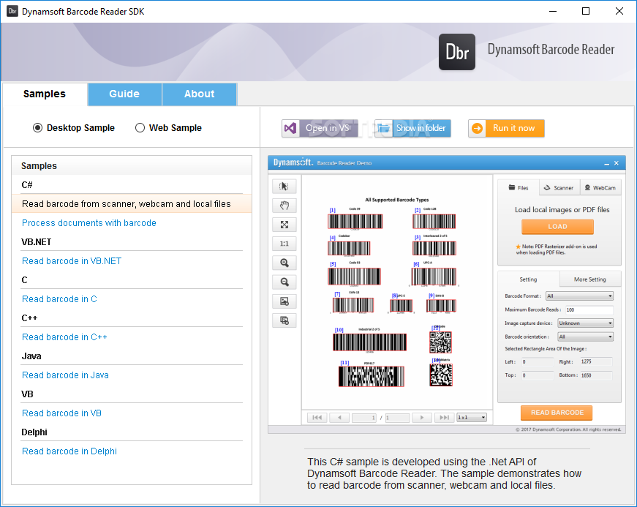Click the Dbr title bar app icon
637x507 pixels.
coord(12,11)
